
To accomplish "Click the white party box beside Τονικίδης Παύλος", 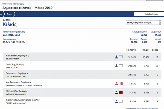I will pos(121,66).
